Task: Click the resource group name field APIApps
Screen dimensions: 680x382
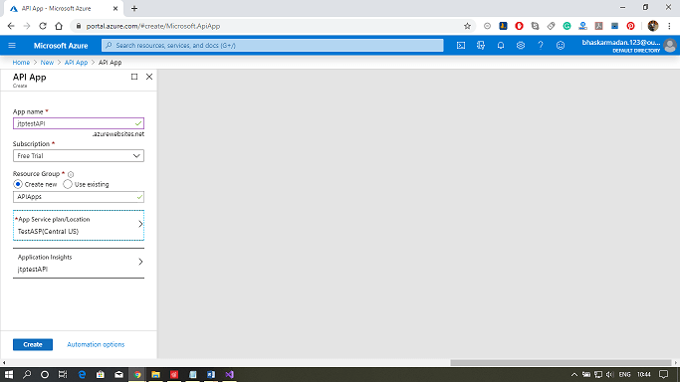Action: [79, 197]
